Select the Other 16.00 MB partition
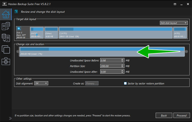192x122 pixels. coord(51,33)
